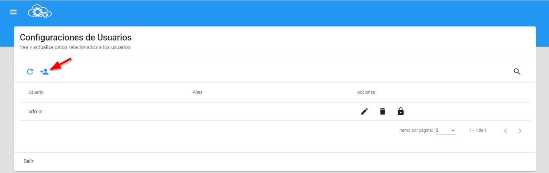Image resolution: width=549 pixels, height=173 pixels.
Task: Click the 'Items por página:' label
Action: [416, 130]
